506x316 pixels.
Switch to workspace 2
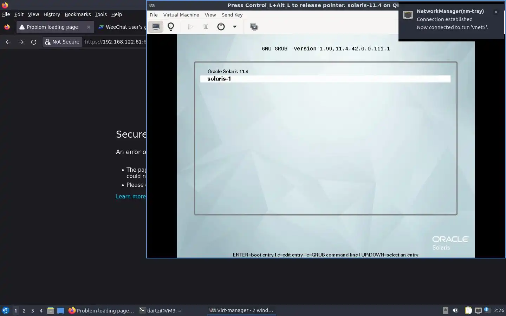click(x=24, y=311)
